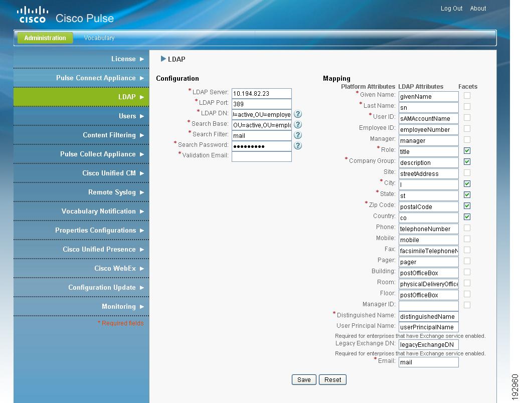The image size is (520, 403).
Task: Disable the Country facet checkbox
Action: pos(467,217)
